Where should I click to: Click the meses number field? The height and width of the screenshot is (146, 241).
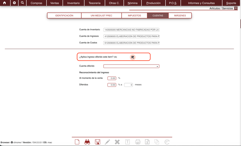point(128,85)
